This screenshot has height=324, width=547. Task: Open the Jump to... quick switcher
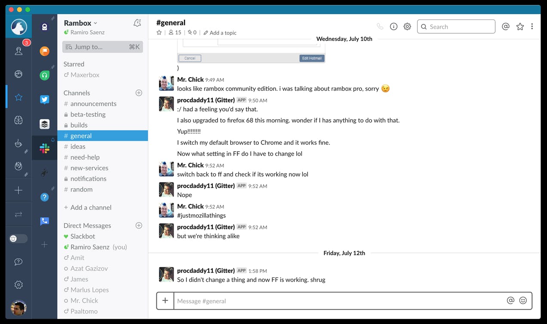click(x=103, y=47)
